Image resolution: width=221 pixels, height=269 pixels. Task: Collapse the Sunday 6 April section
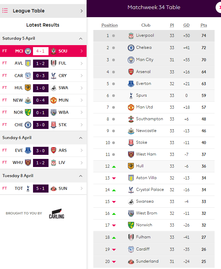tap(81, 138)
